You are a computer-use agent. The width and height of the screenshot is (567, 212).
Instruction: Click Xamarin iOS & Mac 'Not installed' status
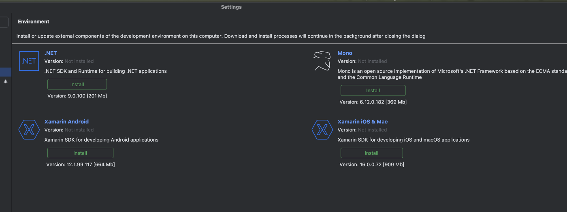tap(372, 130)
